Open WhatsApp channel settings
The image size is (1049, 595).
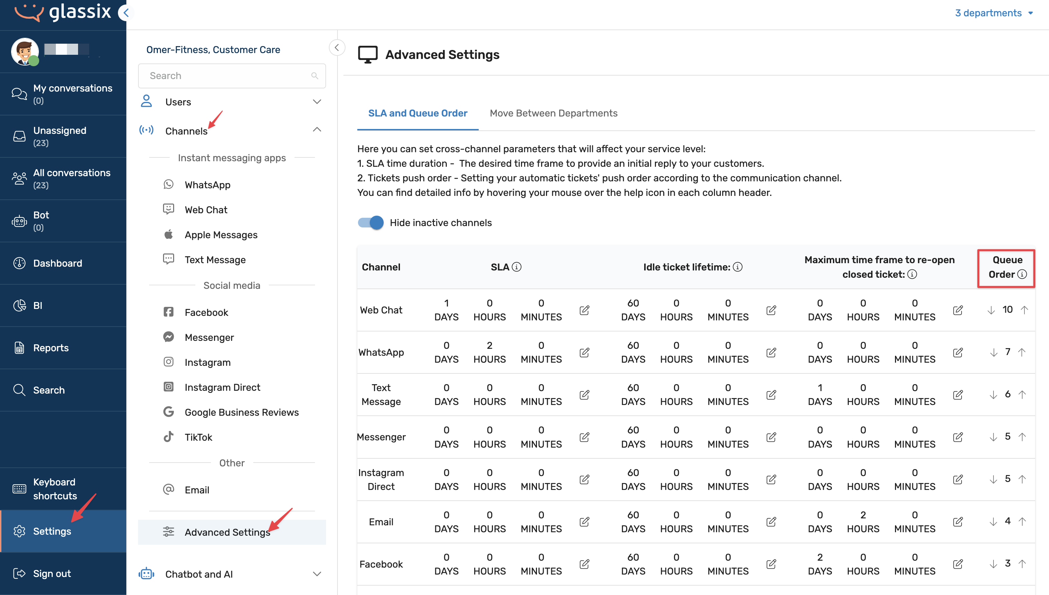207,185
